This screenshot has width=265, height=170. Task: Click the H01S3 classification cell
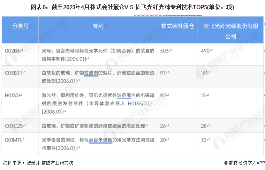pos(13,94)
